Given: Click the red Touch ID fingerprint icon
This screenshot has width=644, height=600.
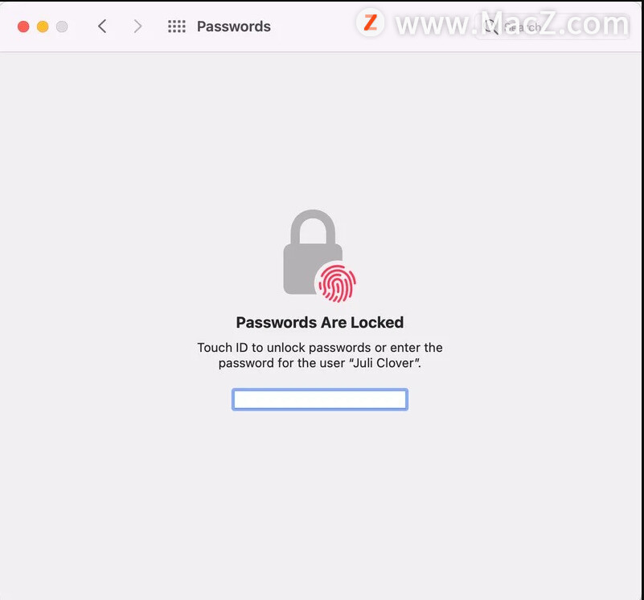Looking at the screenshot, I should [337, 284].
